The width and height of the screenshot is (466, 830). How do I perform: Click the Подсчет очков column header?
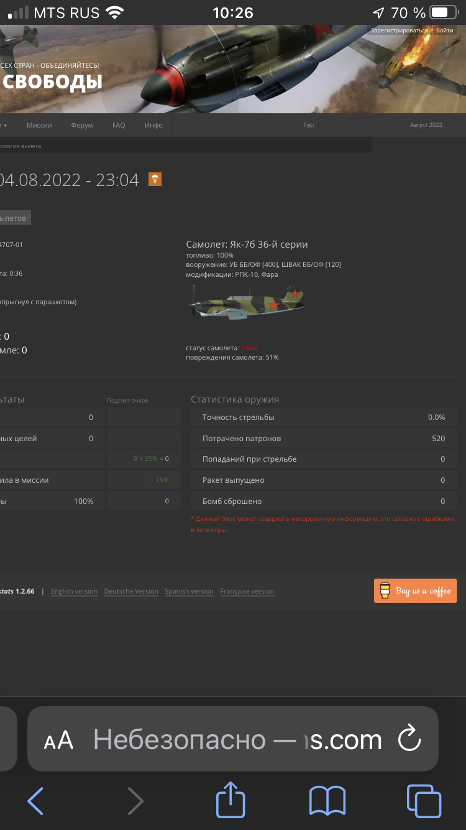pos(127,400)
